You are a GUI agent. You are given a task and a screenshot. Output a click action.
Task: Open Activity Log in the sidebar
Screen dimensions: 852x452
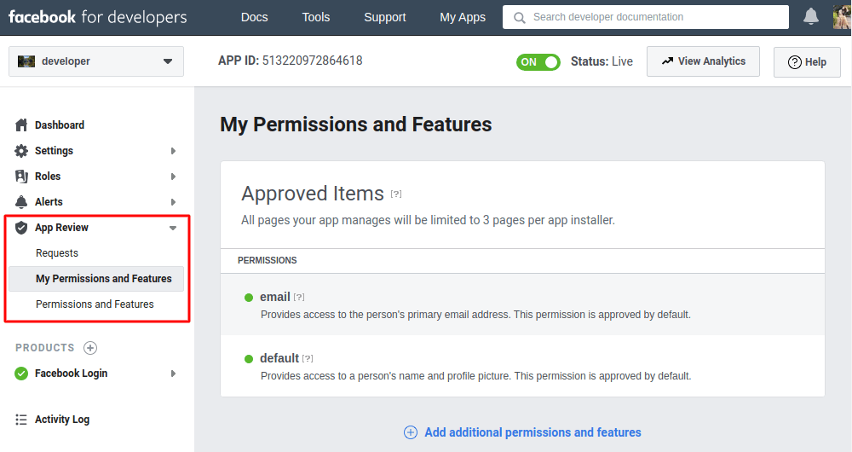click(x=62, y=420)
